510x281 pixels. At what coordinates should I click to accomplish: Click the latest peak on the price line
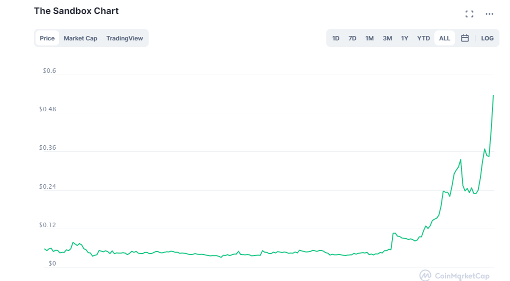493,95
